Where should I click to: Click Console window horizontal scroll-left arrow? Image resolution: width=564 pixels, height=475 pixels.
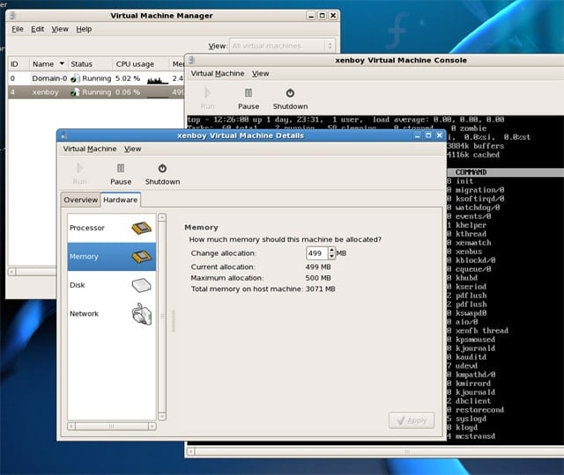(191, 451)
